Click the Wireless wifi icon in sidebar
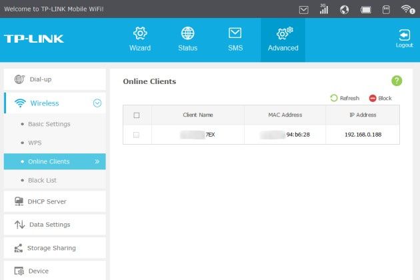This screenshot has height=280, width=420. pyautogui.click(x=20, y=103)
